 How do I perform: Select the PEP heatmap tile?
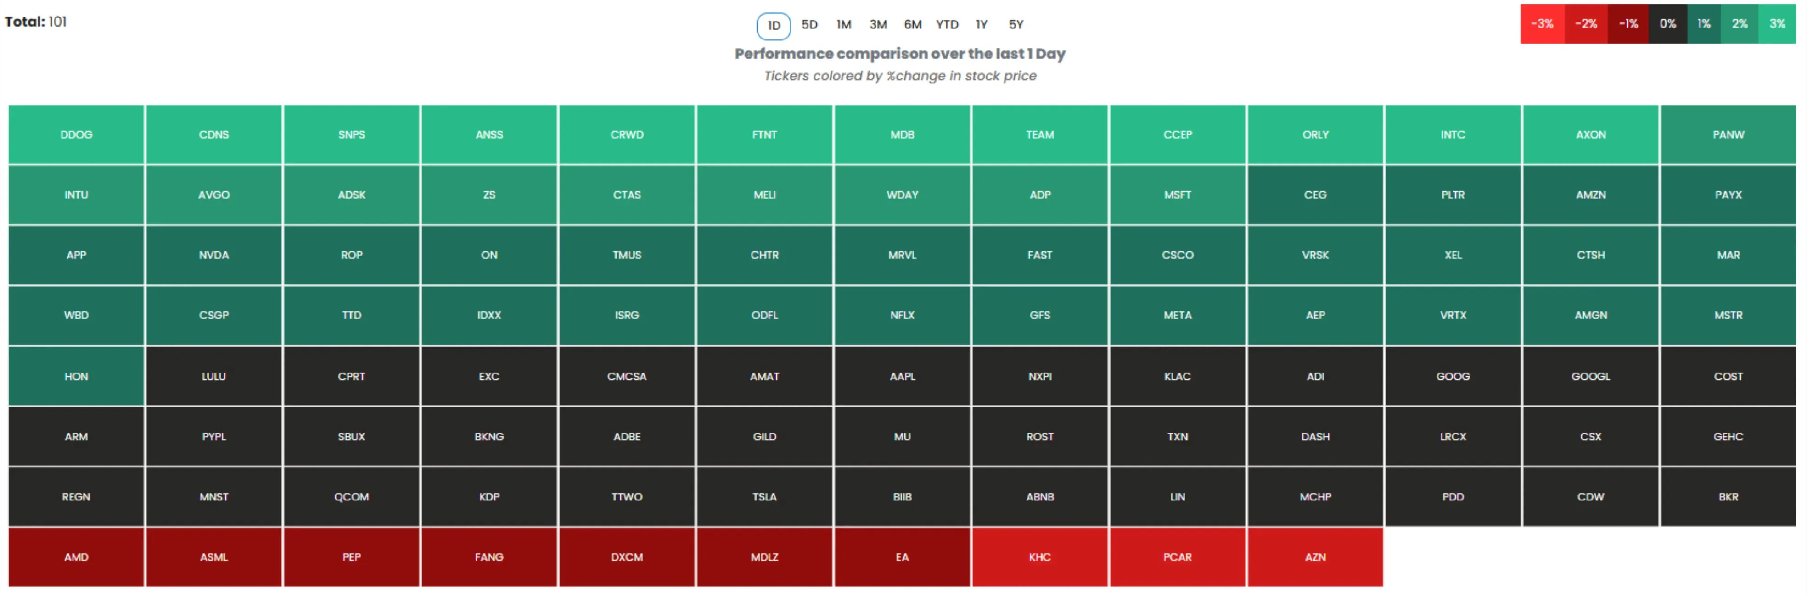352,557
